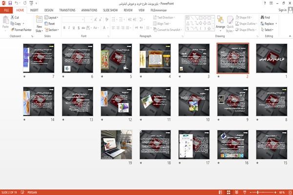Click Convert to SmartArt
The width and height of the screenshot is (293, 195).
click(x=167, y=30)
